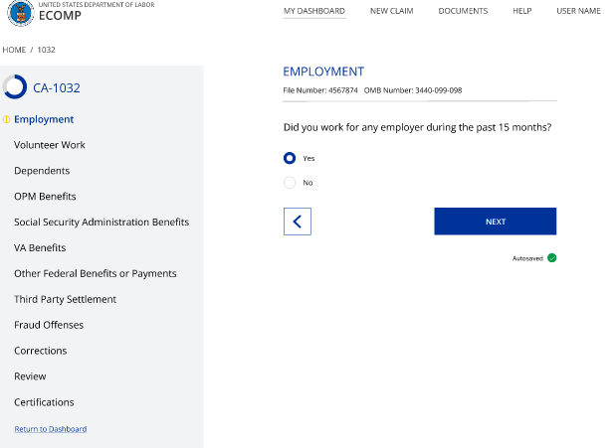This screenshot has width=616, height=448.
Task: Click the 1032 breadcrumb
Action: coord(46,50)
